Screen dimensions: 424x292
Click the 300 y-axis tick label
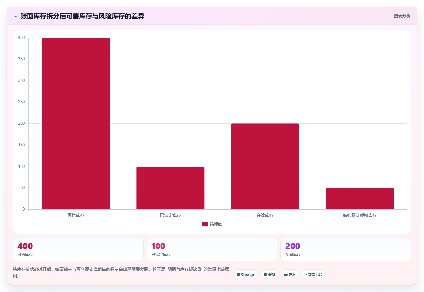[x=22, y=81]
